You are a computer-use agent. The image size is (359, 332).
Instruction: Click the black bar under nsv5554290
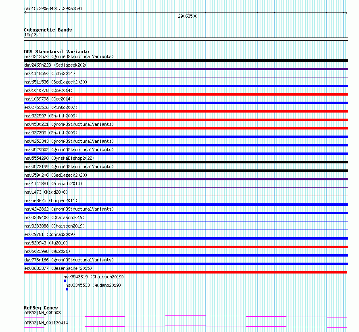[x=186, y=162]
